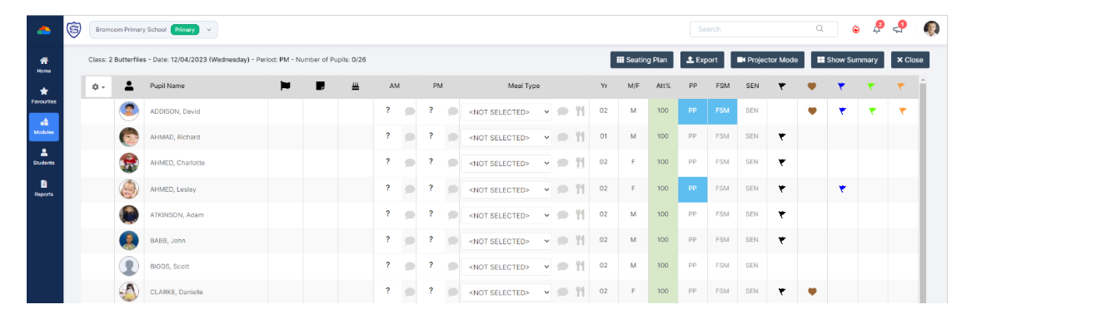Image resolution: width=1116 pixels, height=334 pixels.
Task: Toggle the FSM indicator for AHMAD, Richard
Action: click(x=722, y=136)
